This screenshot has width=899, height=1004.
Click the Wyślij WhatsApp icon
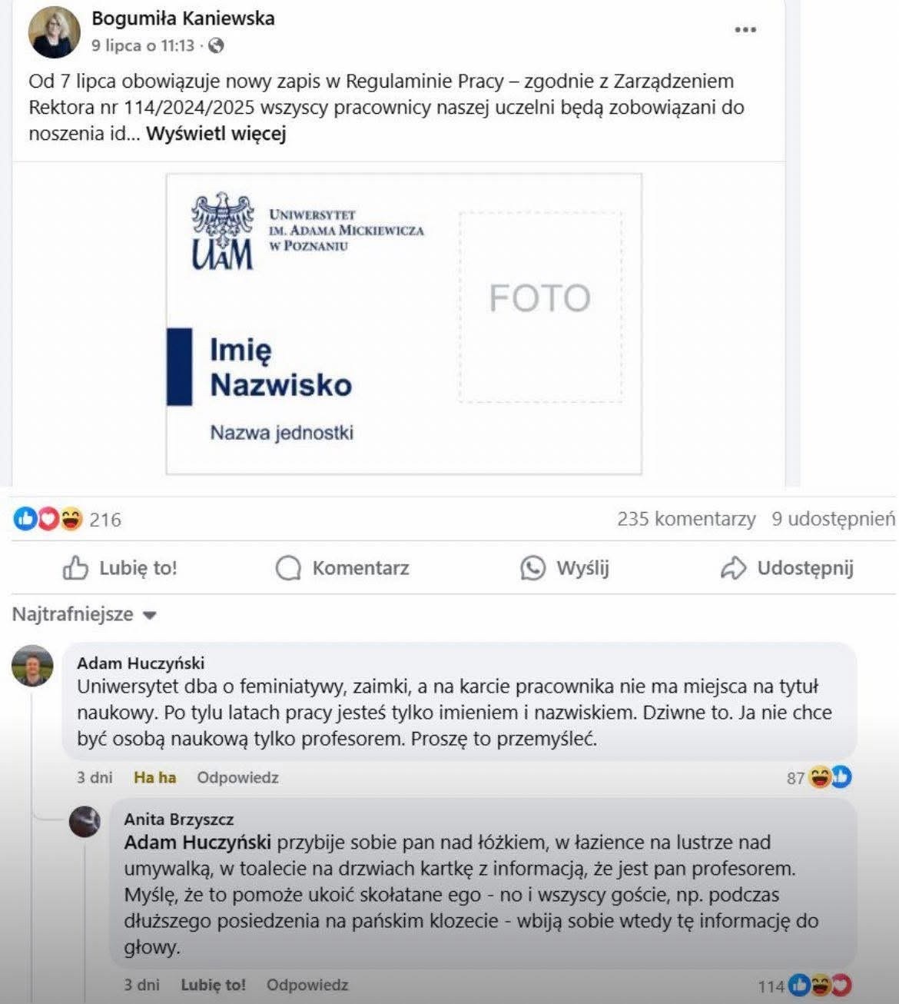(x=532, y=568)
